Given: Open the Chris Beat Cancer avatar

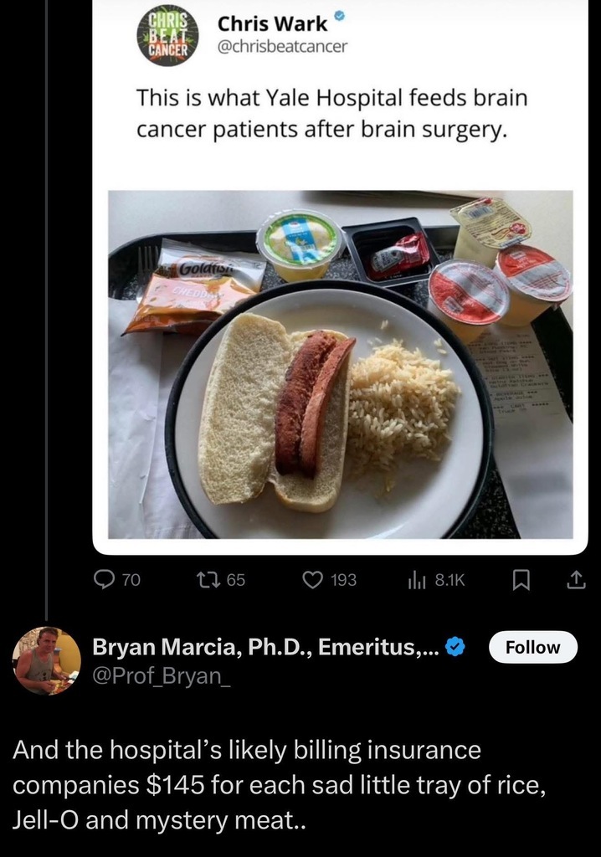Looking at the screenshot, I should tap(167, 36).
